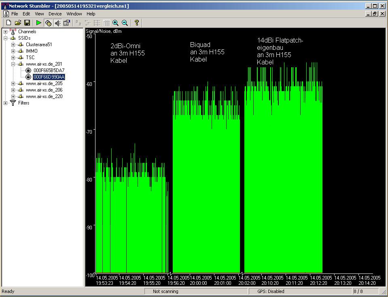Click the Zoom Out magnifier icon
This screenshot has width=388, height=297.
[125, 23]
